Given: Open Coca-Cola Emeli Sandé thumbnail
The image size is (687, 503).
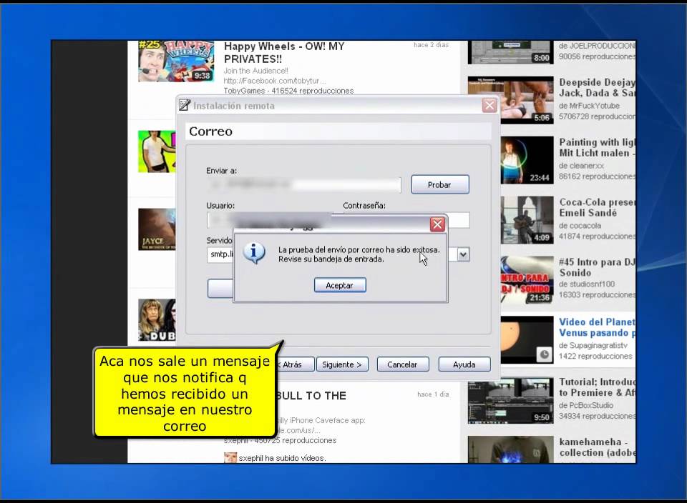Looking at the screenshot, I should (x=527, y=220).
